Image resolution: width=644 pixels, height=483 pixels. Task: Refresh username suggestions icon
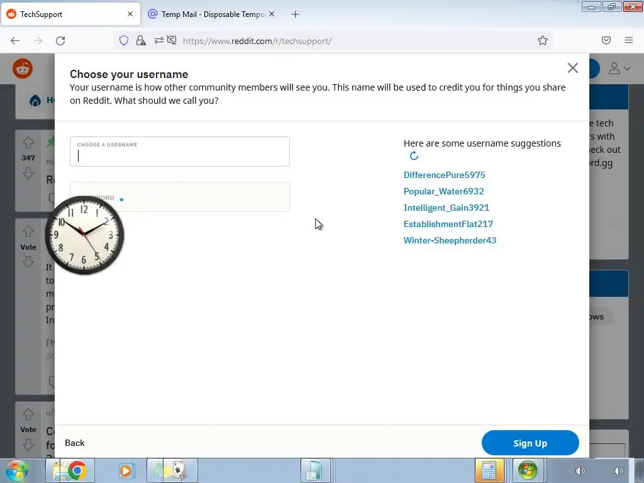pyautogui.click(x=414, y=156)
